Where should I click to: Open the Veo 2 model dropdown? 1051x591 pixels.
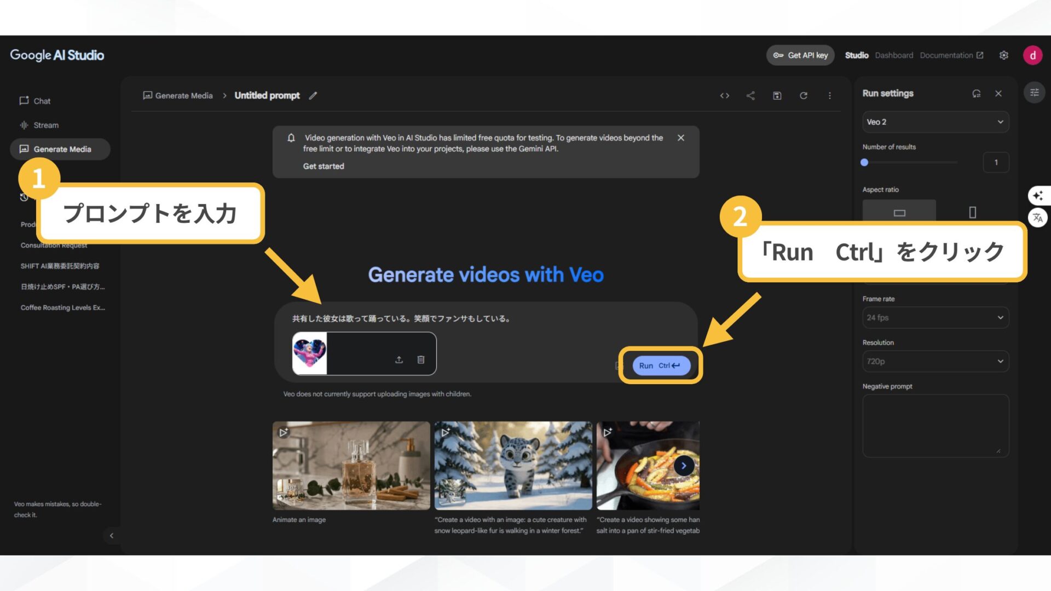(x=935, y=121)
